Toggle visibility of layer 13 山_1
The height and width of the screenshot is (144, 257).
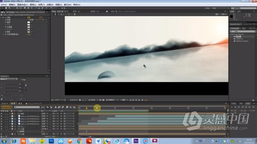click(x=2, y=126)
